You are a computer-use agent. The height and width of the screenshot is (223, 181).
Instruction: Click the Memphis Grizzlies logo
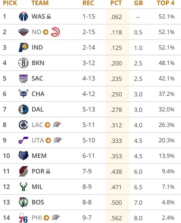click(x=23, y=156)
